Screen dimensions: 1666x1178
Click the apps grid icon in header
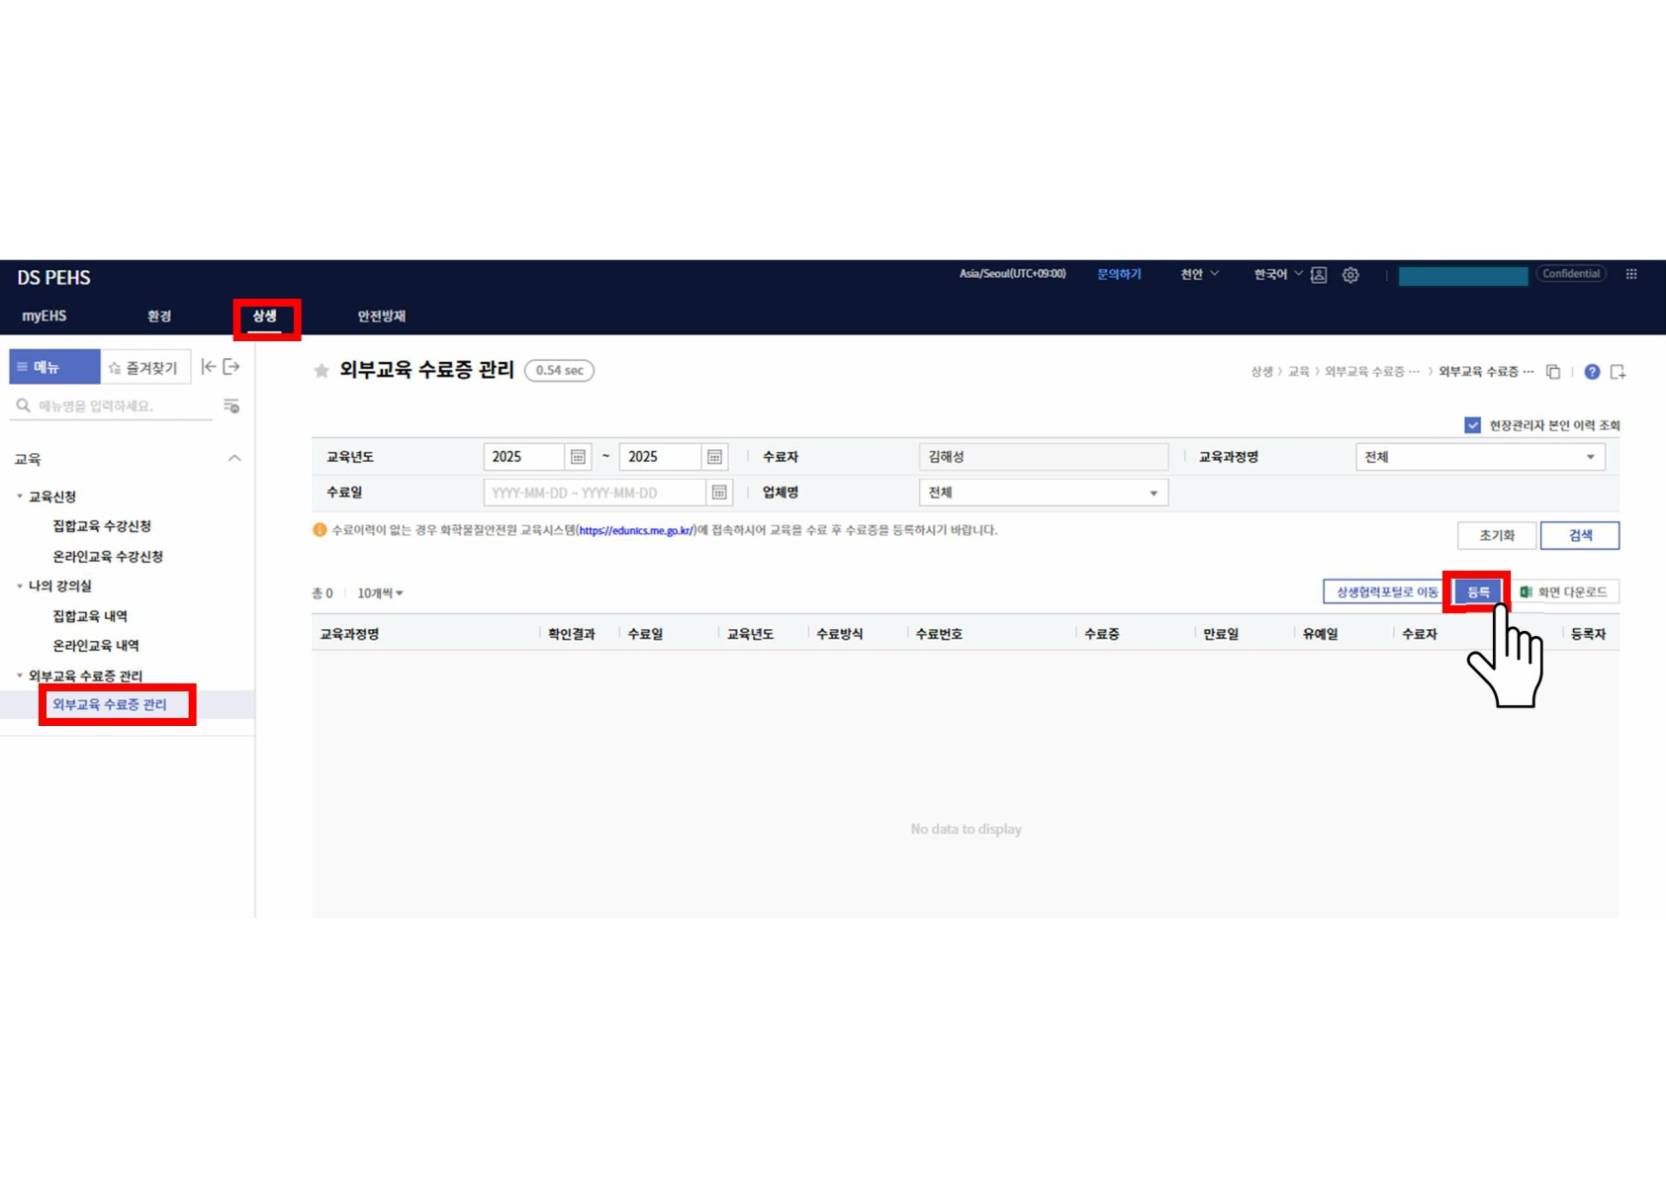1631,274
